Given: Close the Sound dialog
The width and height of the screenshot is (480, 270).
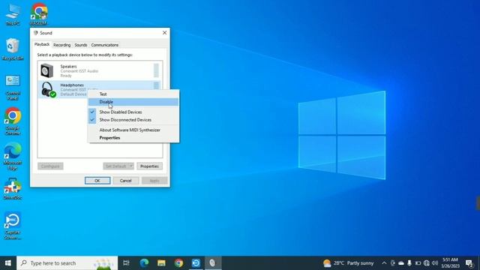Looking at the screenshot, I should (x=165, y=33).
